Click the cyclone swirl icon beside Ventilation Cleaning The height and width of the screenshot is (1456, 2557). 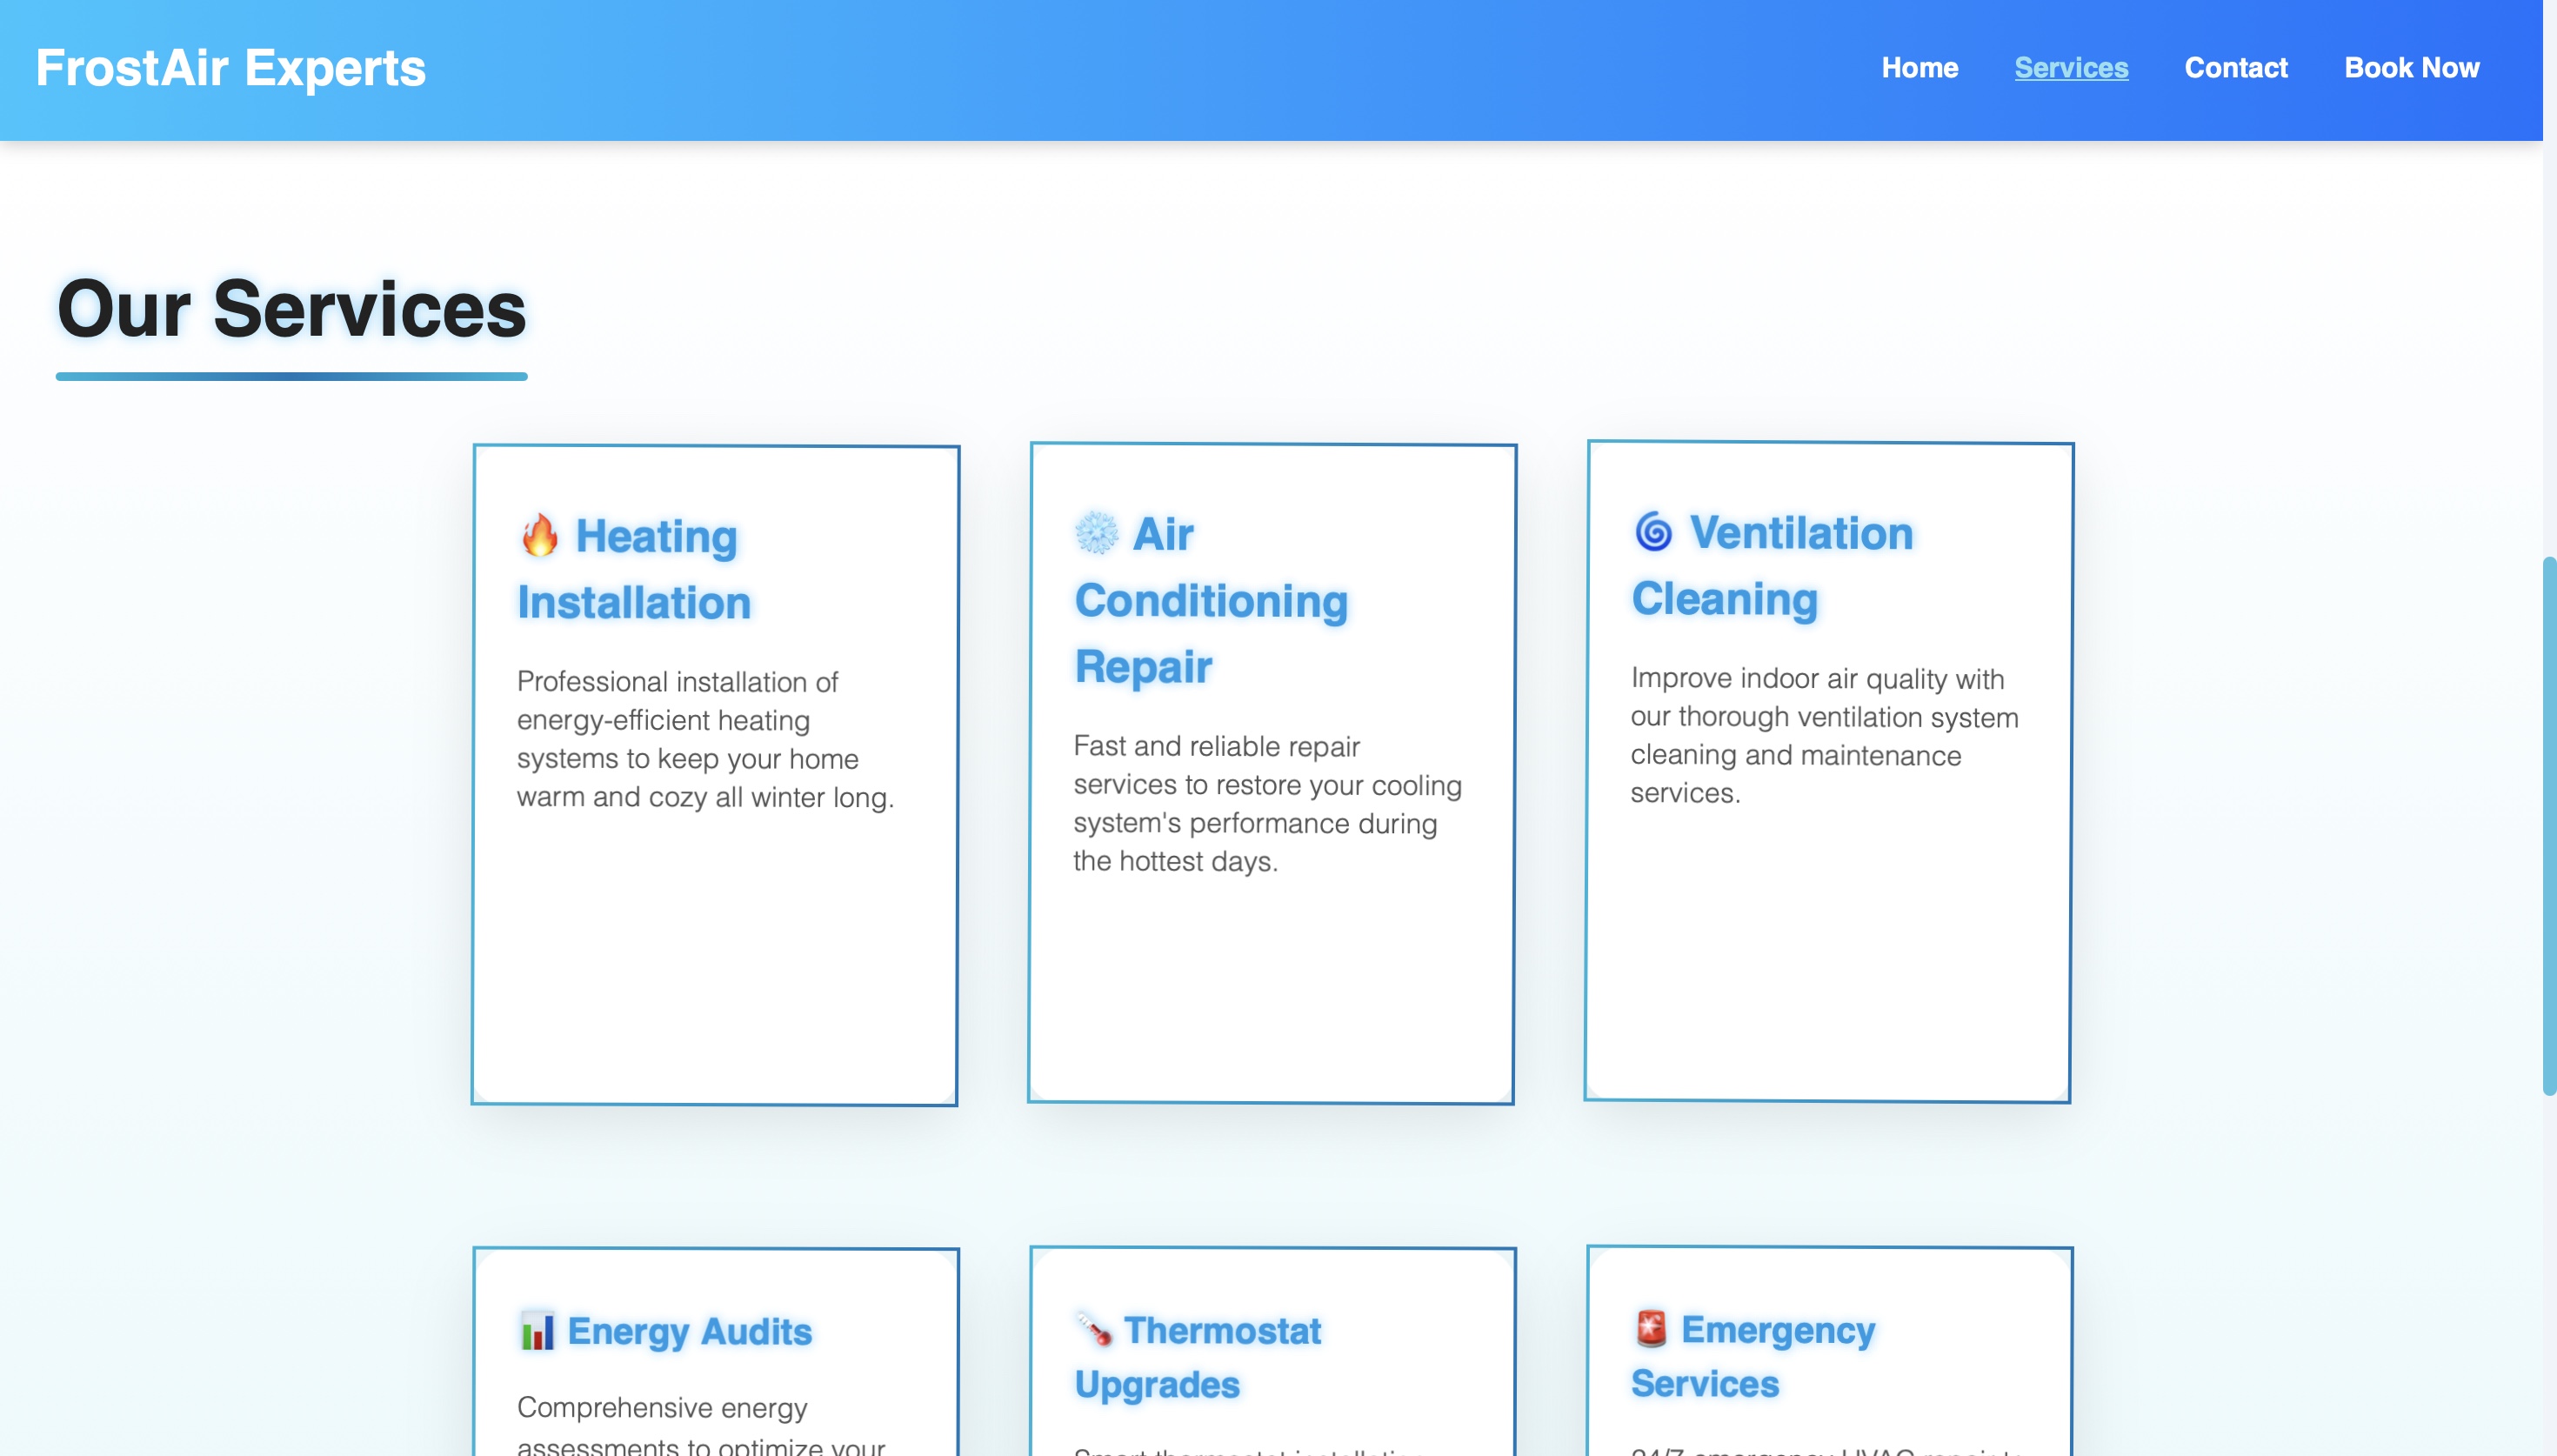click(1653, 531)
